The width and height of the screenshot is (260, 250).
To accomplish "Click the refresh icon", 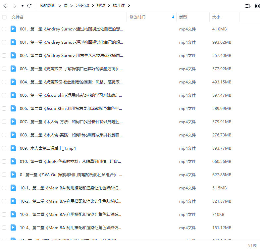I will [x=29, y=6].
